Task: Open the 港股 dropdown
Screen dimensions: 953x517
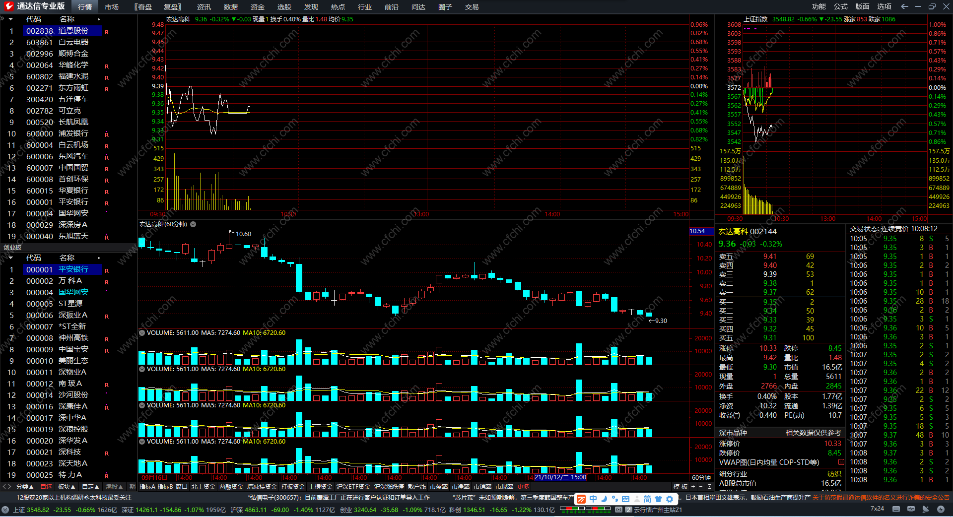Action: tap(114, 487)
